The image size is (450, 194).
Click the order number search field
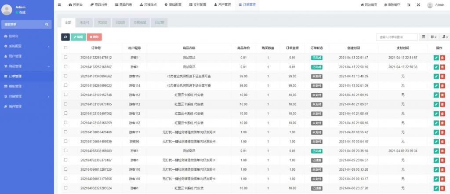(x=397, y=37)
